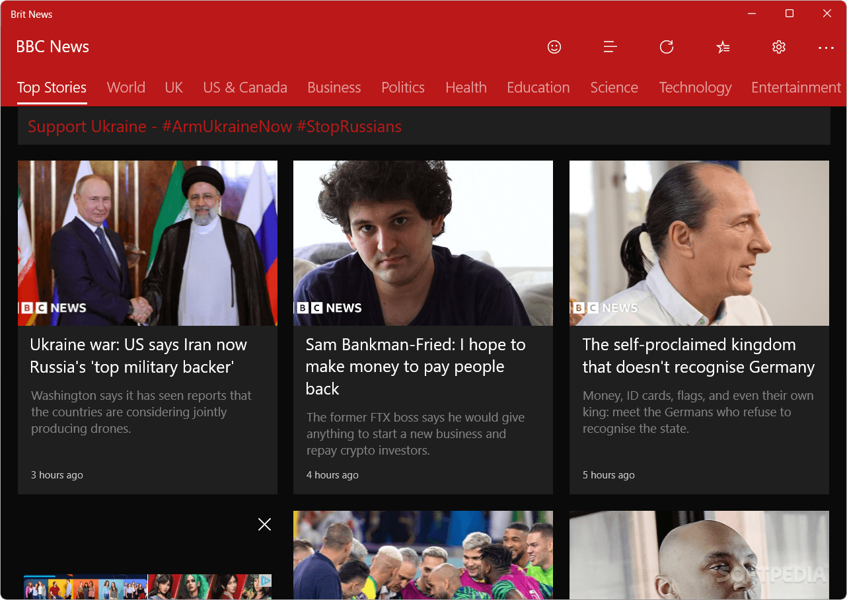Click the AdChoices icon on the ad
Viewport: 847px width, 600px height.
(x=265, y=581)
